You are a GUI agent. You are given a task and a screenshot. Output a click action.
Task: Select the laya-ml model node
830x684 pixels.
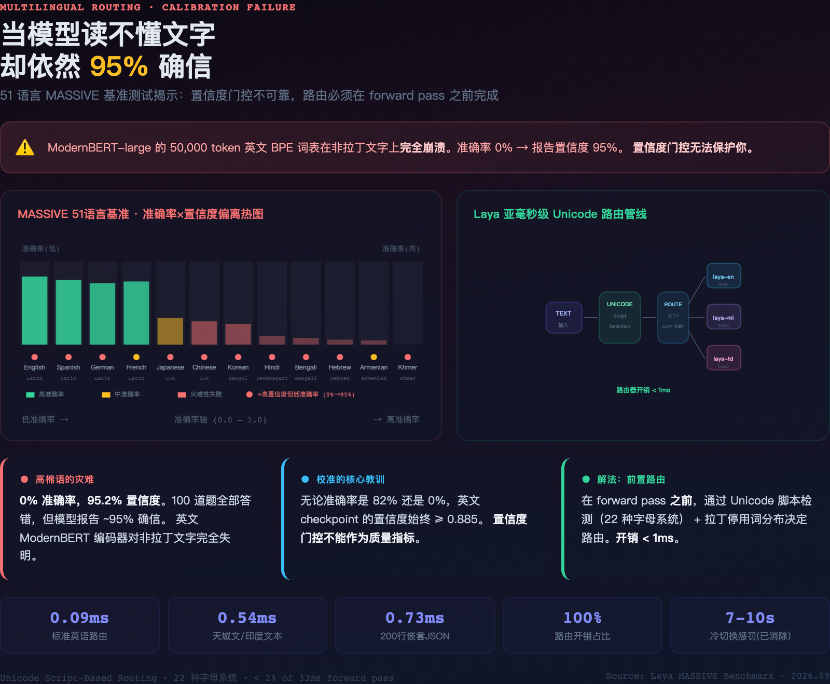(723, 317)
